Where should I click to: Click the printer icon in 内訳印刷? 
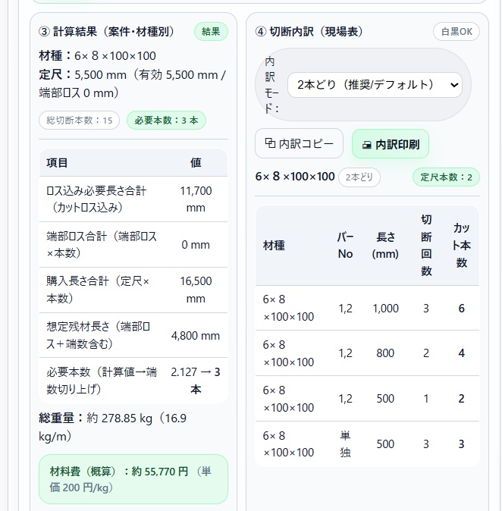click(x=367, y=145)
